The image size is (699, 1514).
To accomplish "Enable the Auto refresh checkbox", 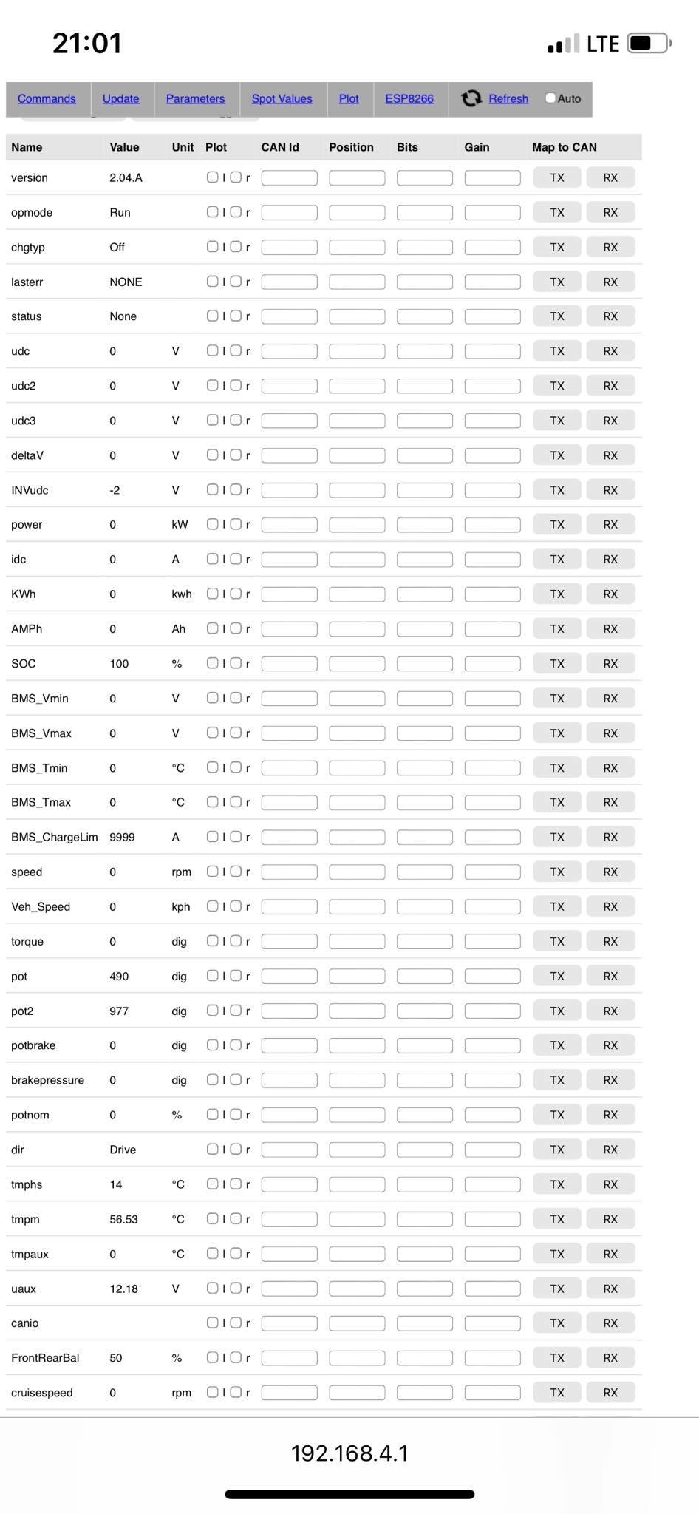I will coord(550,98).
